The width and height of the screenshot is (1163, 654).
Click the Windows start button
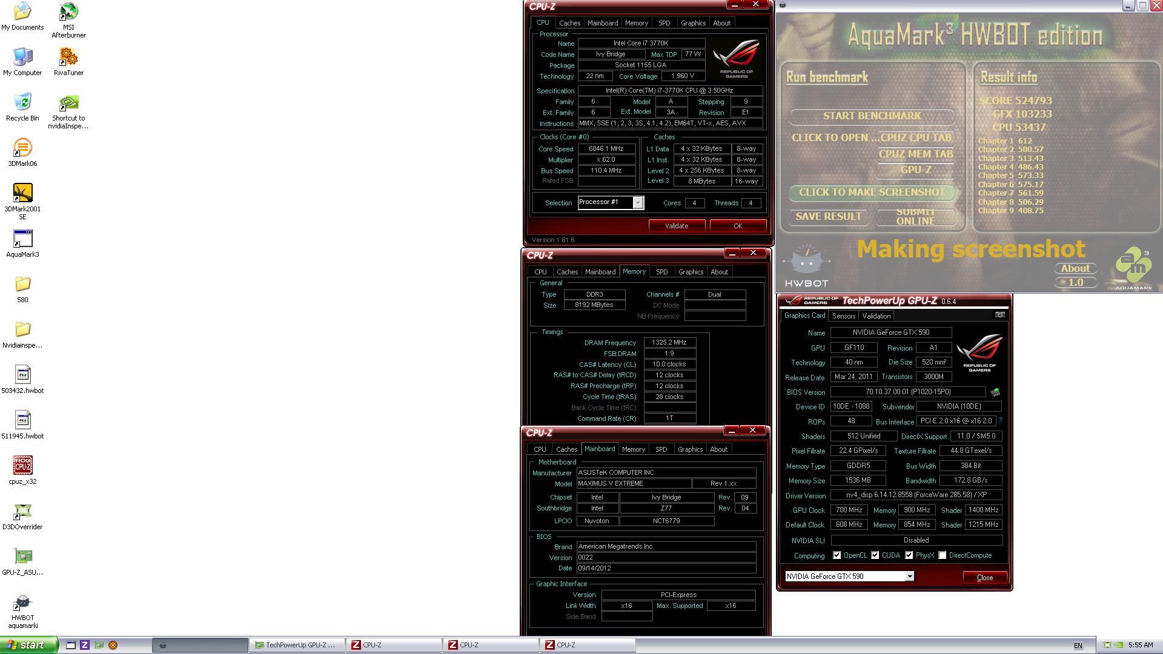pyautogui.click(x=28, y=645)
